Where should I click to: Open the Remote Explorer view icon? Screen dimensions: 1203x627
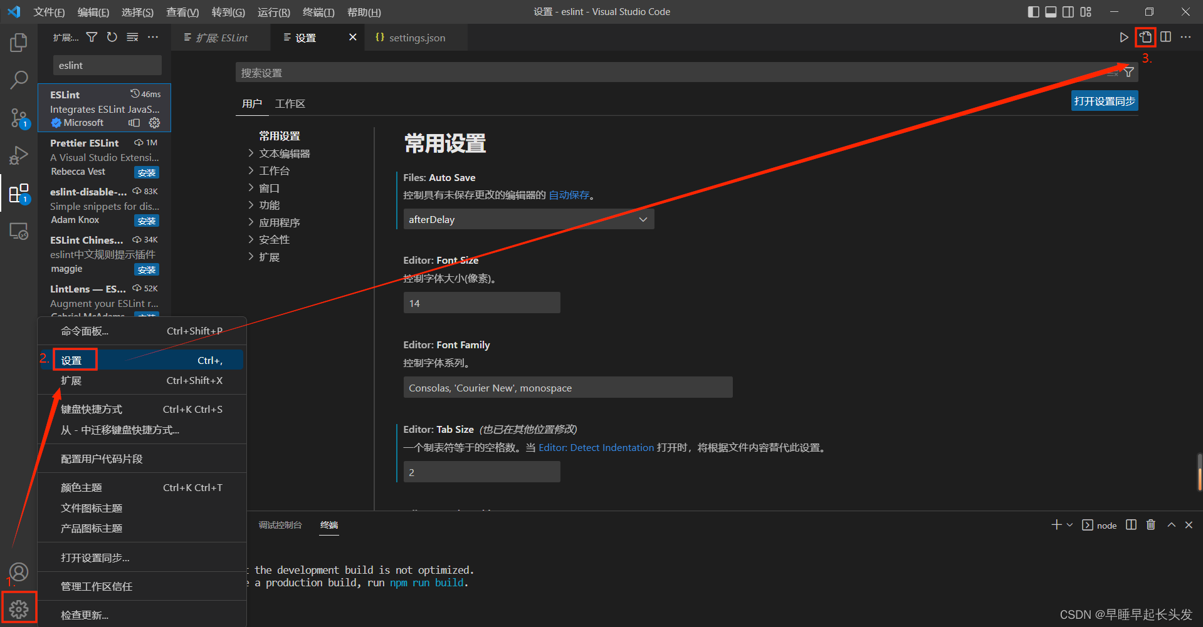[19, 231]
